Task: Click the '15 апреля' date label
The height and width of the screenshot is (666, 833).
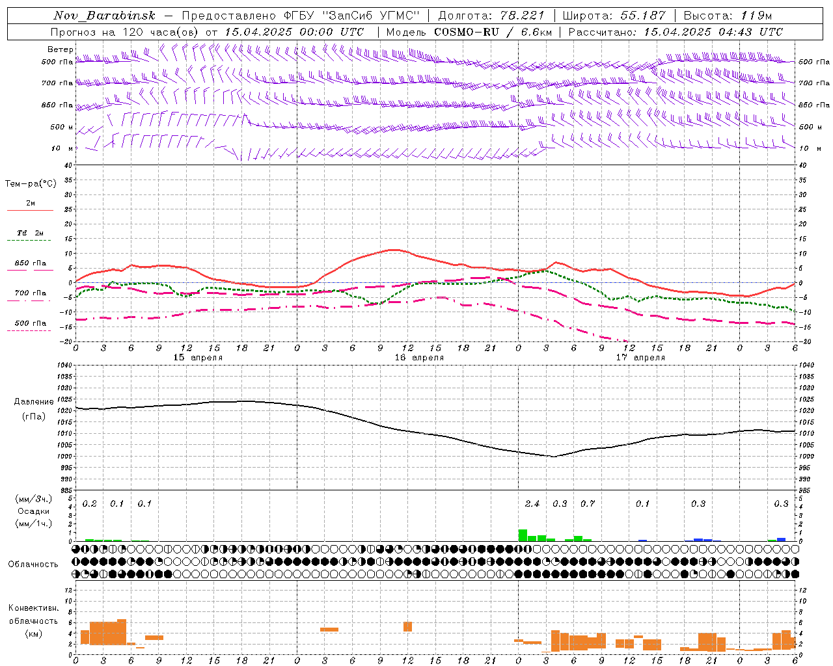Action: pyautogui.click(x=198, y=358)
